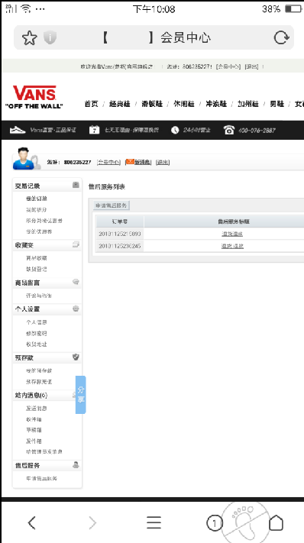
Task: Click the blue 分享 side tab
Action: [x=81, y=395]
